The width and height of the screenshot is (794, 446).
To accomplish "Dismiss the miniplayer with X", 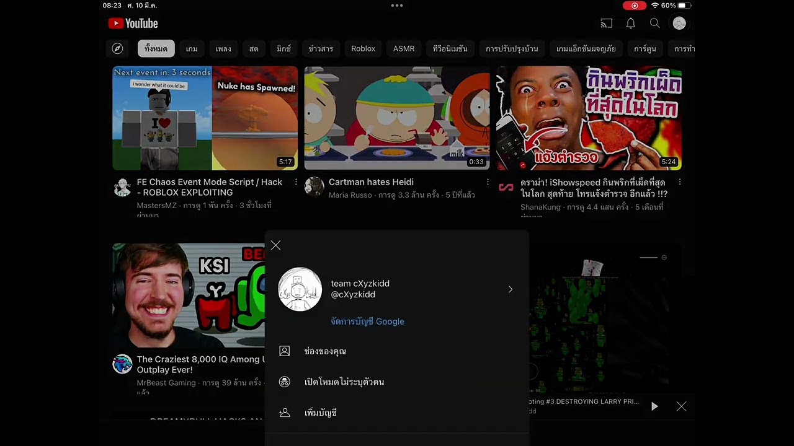I will coord(681,406).
